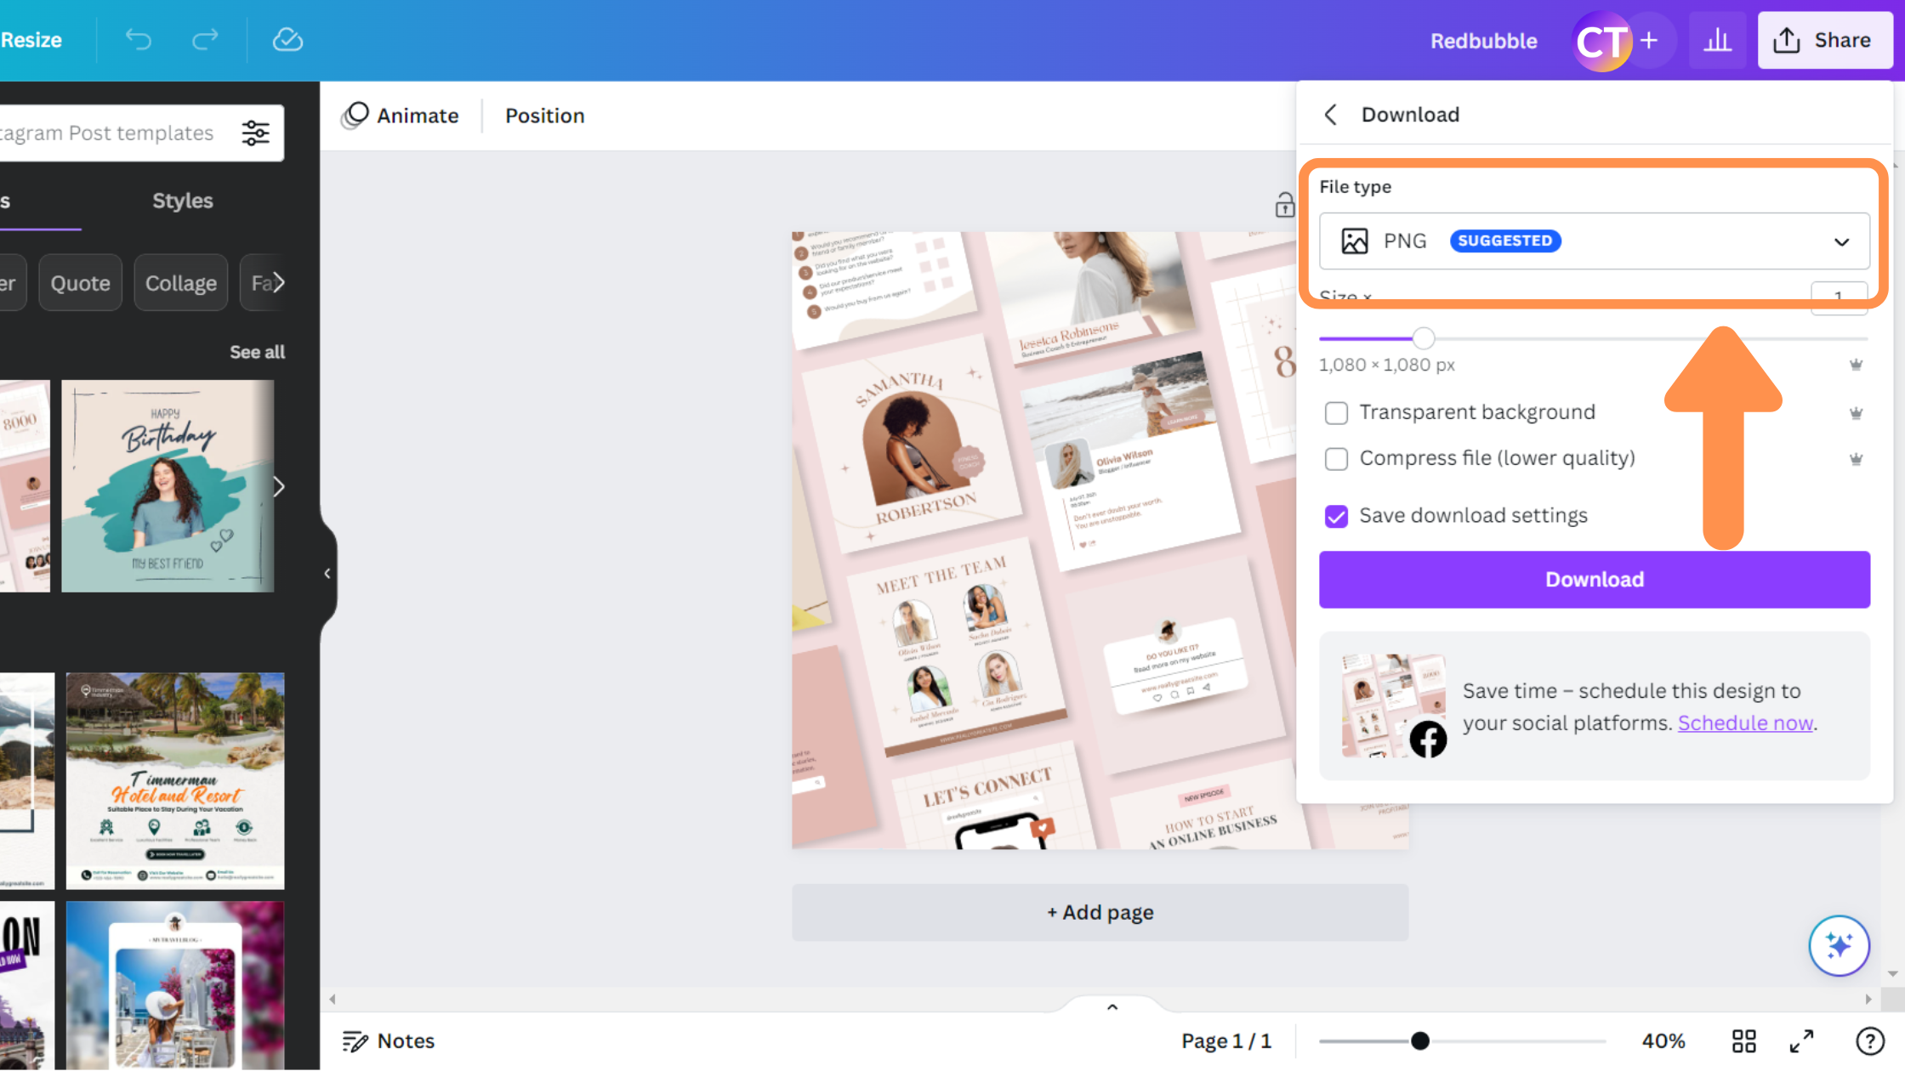Collapse the side panel with arrow handle

(327, 574)
